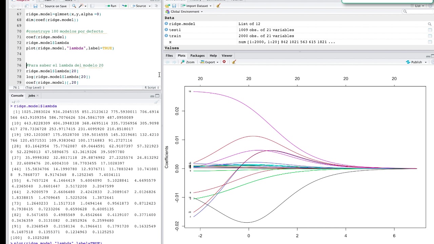This screenshot has height=244, width=434.
Task: Expand the train data frame columns
Action: click(166, 36)
